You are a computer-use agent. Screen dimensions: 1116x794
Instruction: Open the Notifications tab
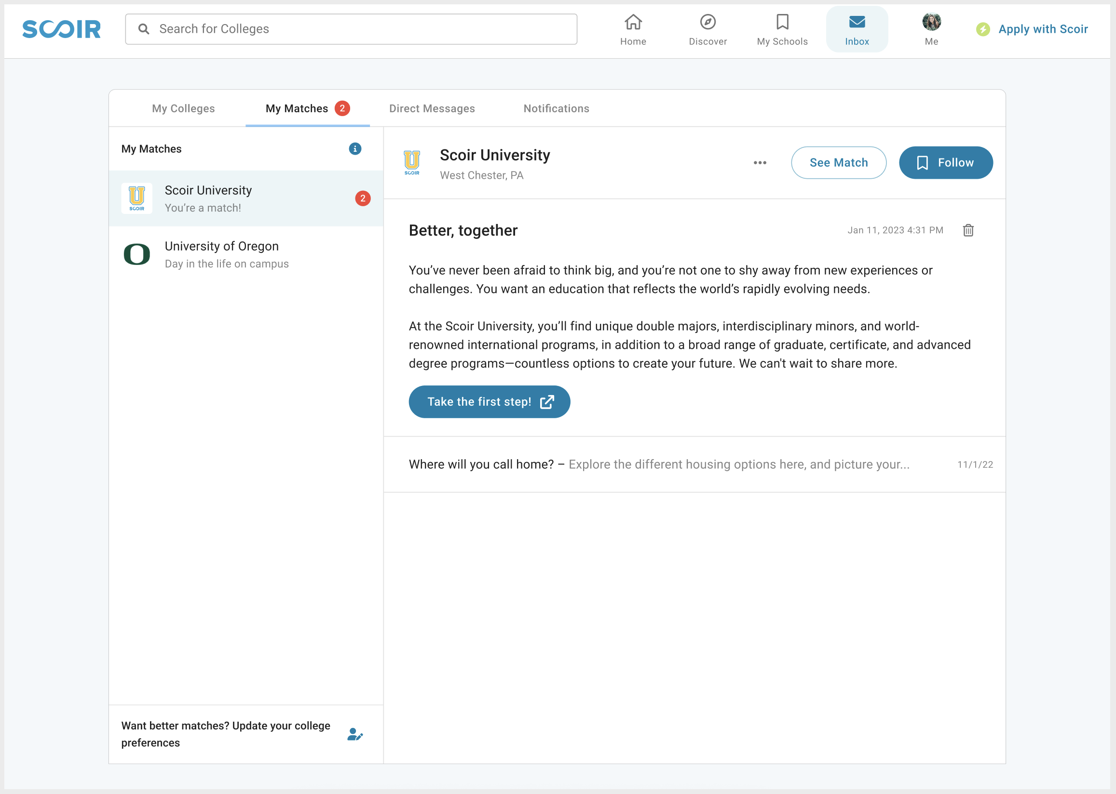coord(556,108)
